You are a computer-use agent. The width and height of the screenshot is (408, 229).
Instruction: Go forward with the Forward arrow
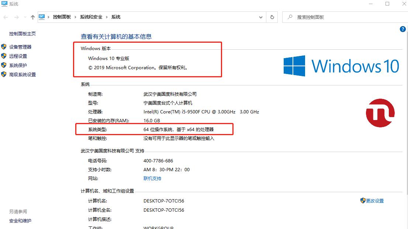point(16,17)
